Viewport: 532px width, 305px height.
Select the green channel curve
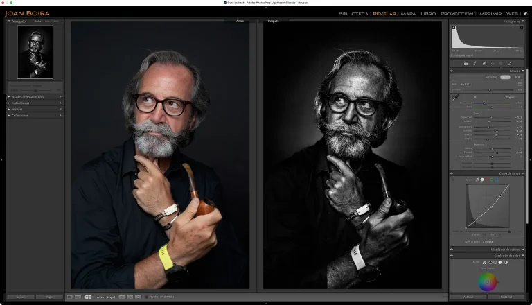492,180
